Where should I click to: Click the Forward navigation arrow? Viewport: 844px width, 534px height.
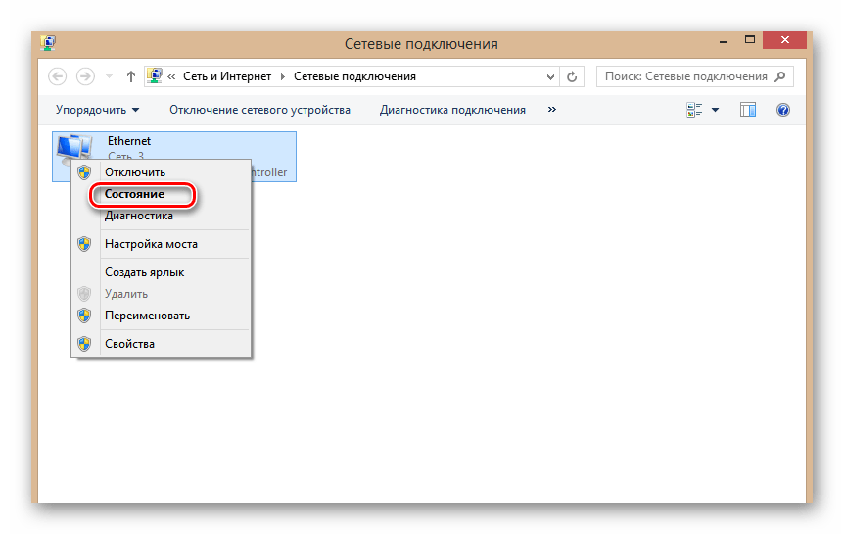(85, 76)
